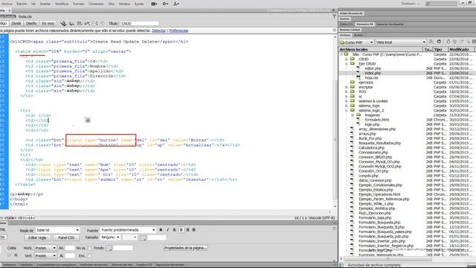
Task: Open the Fuente predeterminada font dropdown
Action: click(x=128, y=230)
